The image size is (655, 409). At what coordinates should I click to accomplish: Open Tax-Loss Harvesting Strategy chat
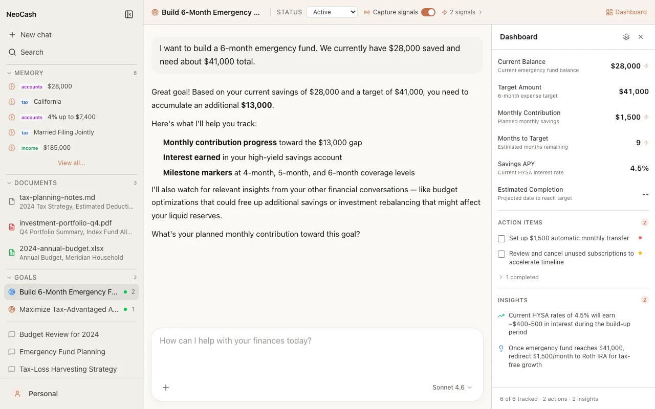(72, 369)
